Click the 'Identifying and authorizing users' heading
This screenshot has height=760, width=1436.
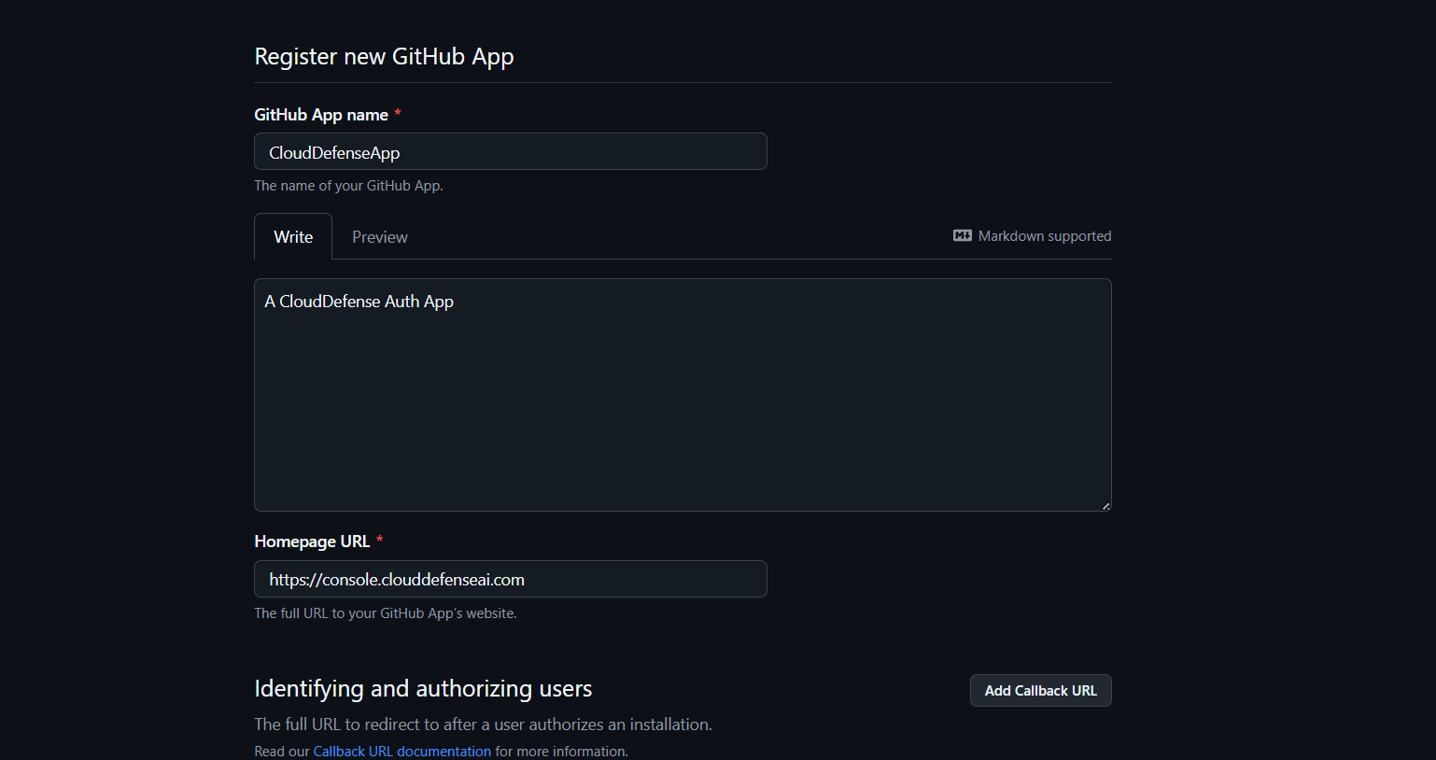coord(423,688)
